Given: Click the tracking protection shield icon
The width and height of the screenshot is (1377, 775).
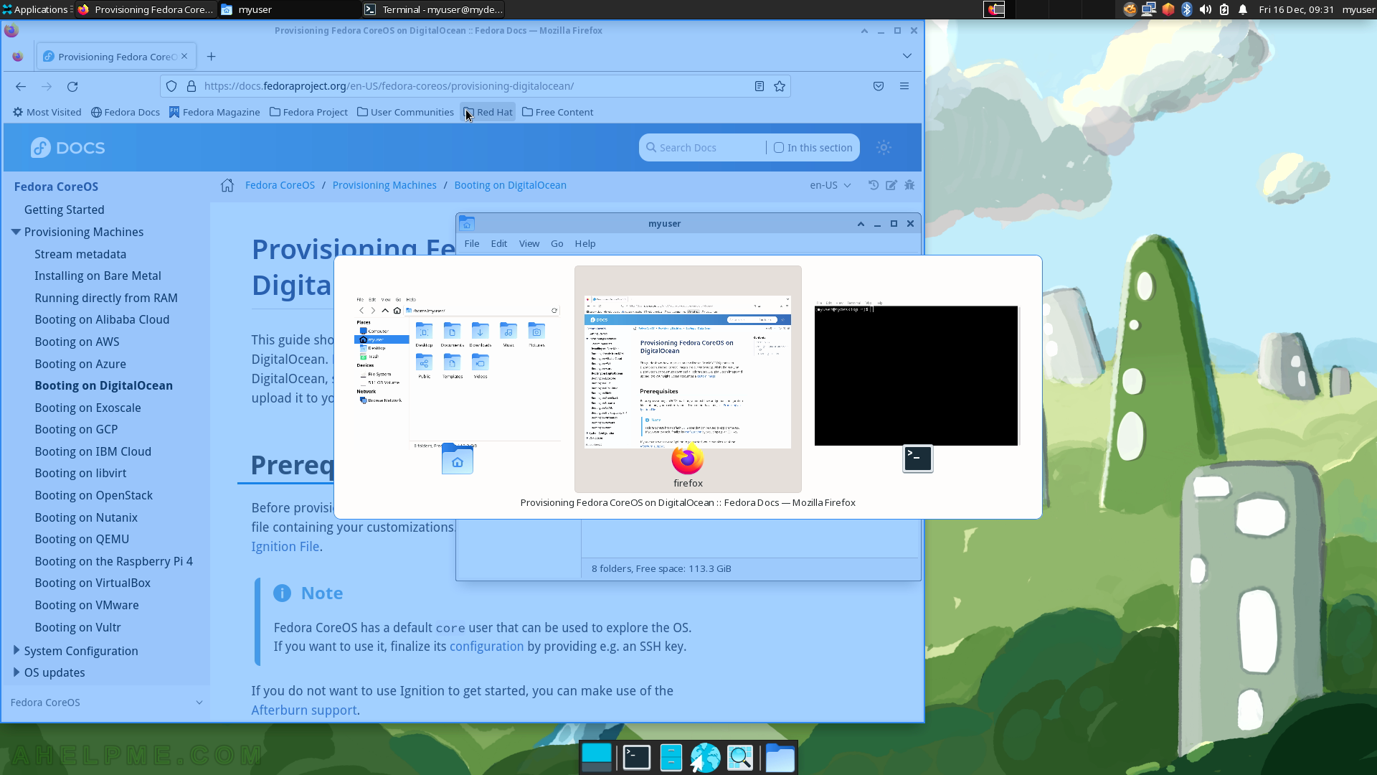Looking at the screenshot, I should tap(171, 86).
